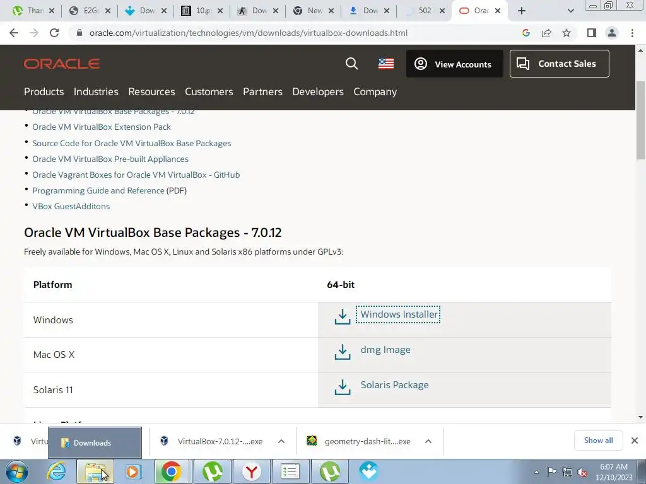The image size is (646, 484).
Task: Open the Partners menu
Action: pyautogui.click(x=262, y=92)
